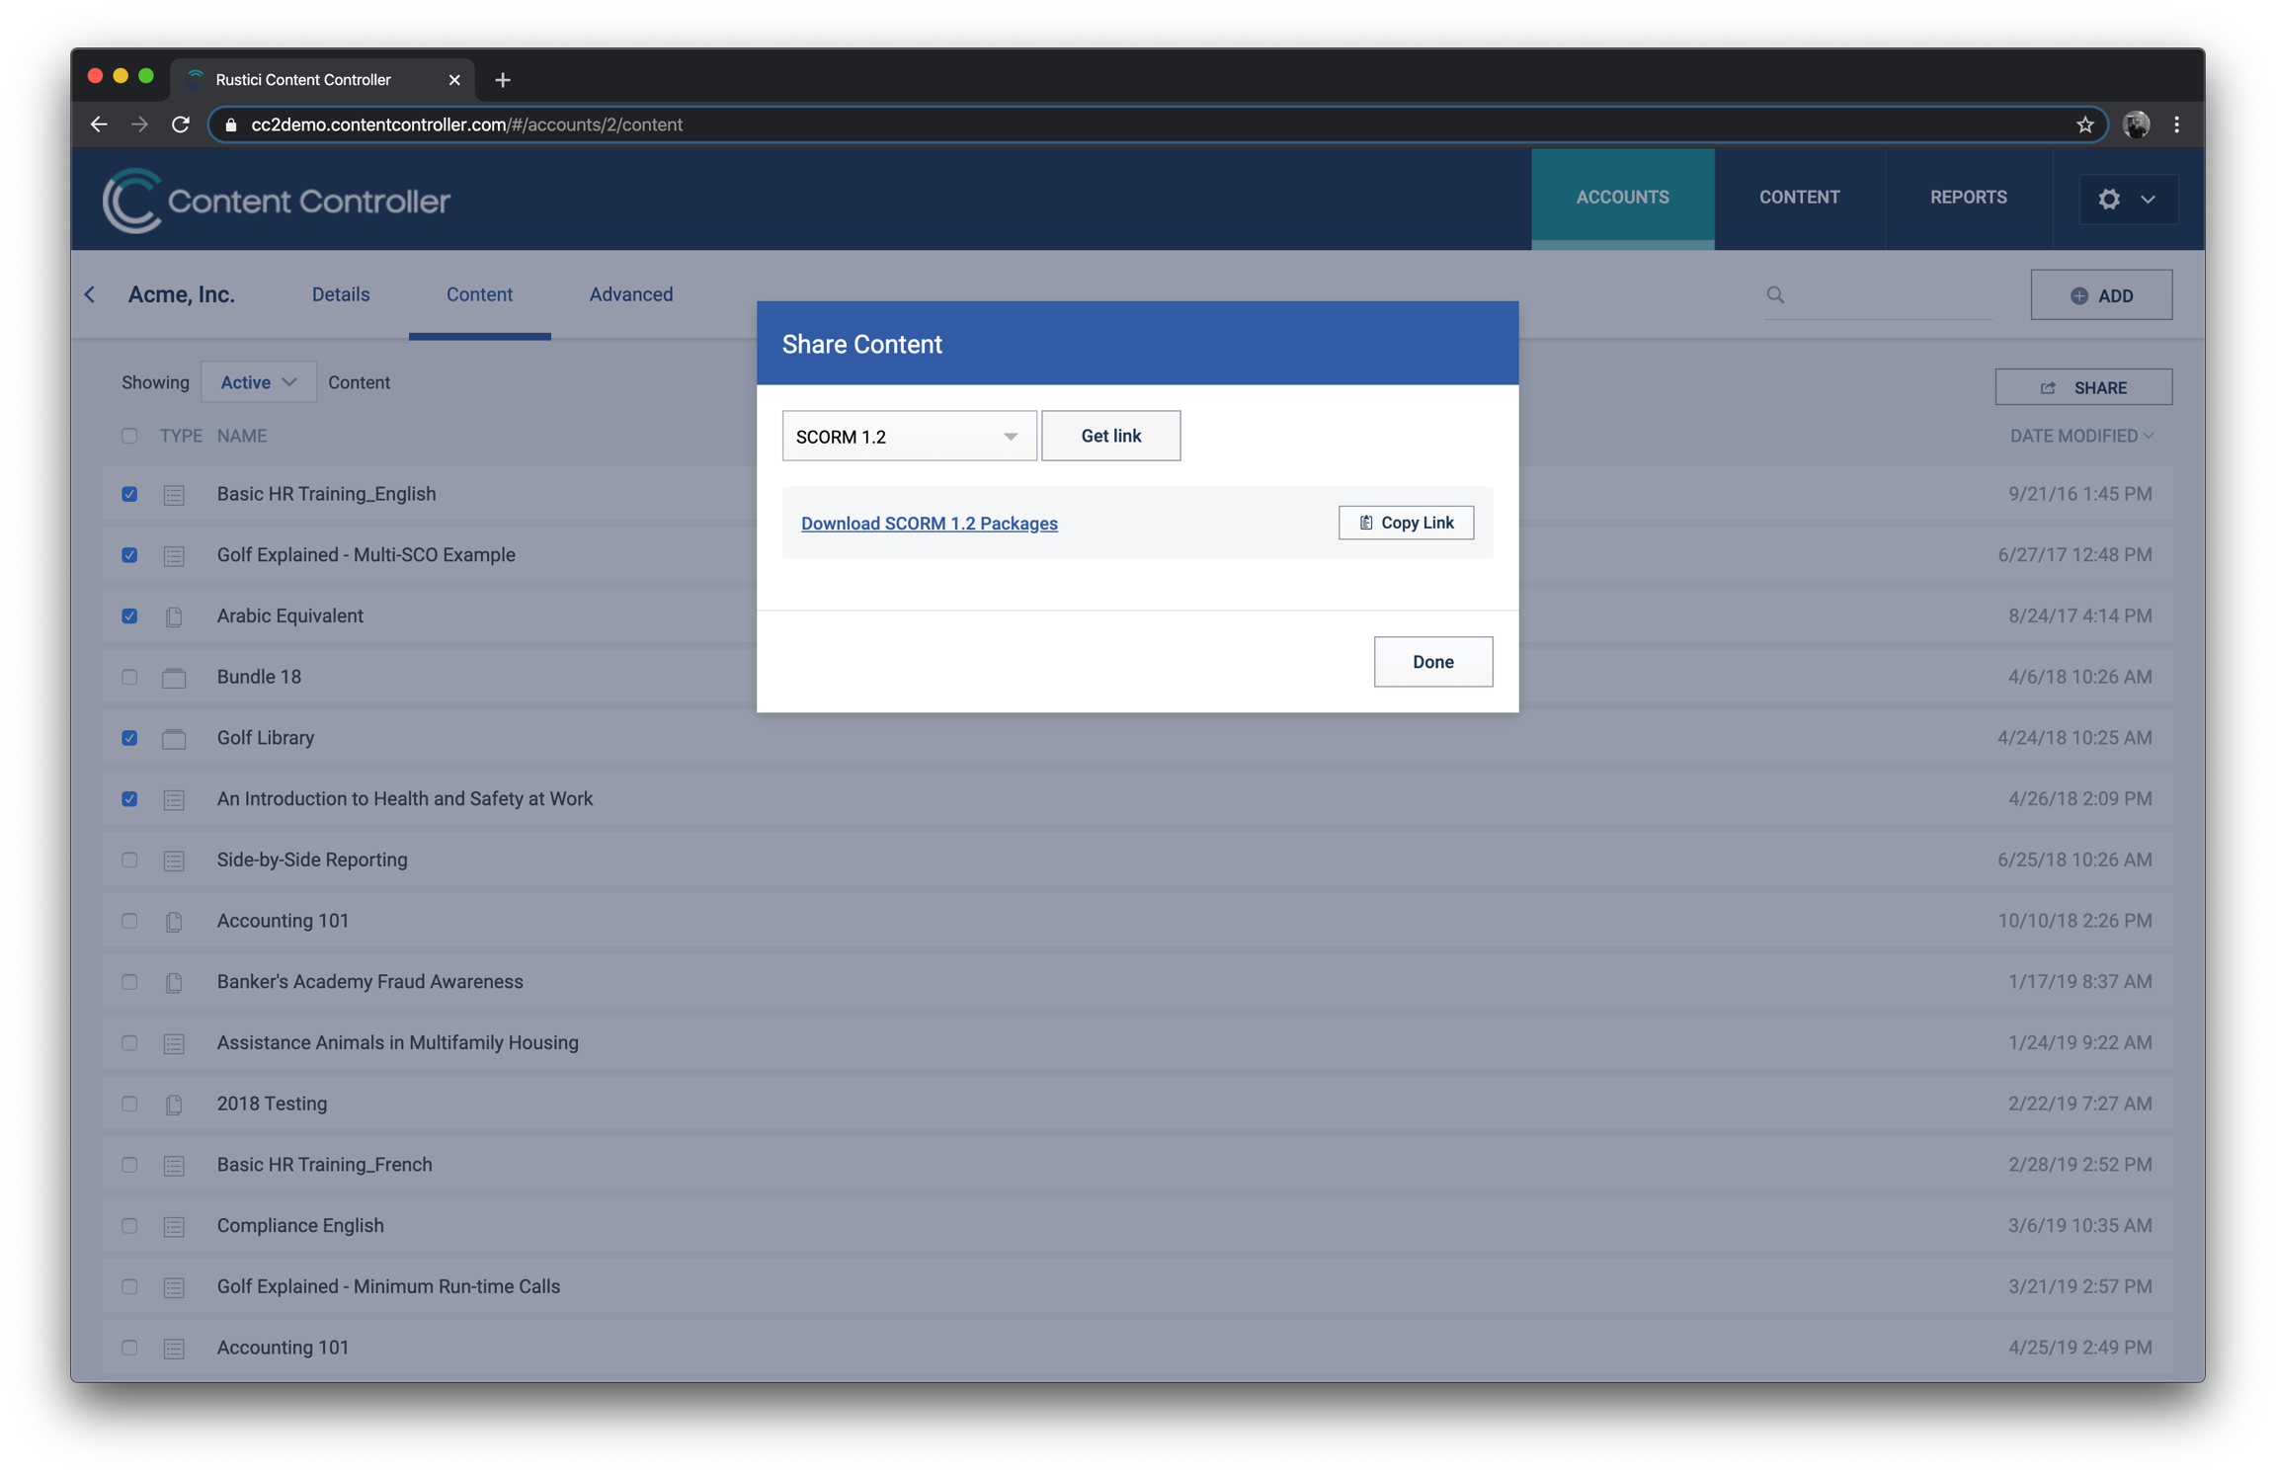Click the file icon for 2018 Testing
This screenshot has height=1476, width=2276.
tap(174, 1105)
